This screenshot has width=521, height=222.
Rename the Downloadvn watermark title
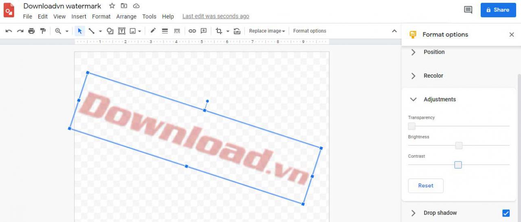pyautogui.click(x=62, y=6)
